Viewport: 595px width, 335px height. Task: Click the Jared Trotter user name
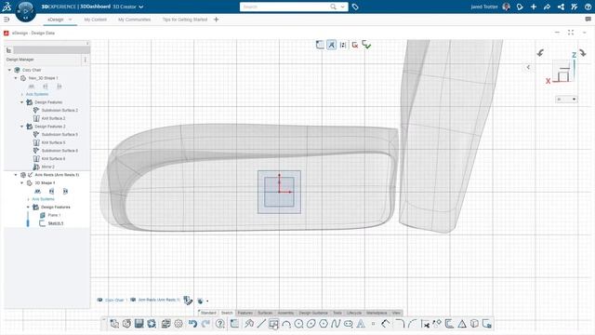(x=484, y=7)
